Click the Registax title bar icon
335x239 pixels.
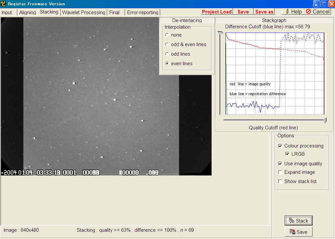pyautogui.click(x=4, y=4)
